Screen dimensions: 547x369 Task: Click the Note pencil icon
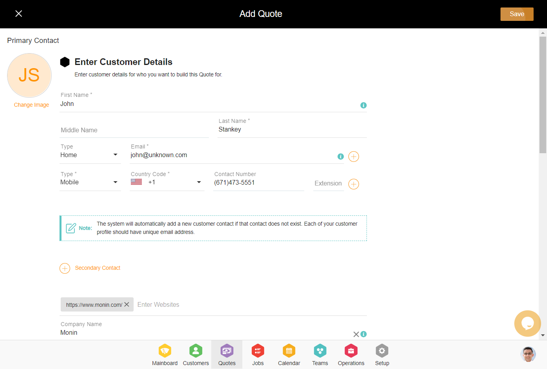click(x=71, y=228)
